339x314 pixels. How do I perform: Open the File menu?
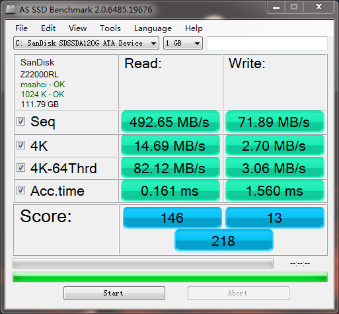click(21, 28)
